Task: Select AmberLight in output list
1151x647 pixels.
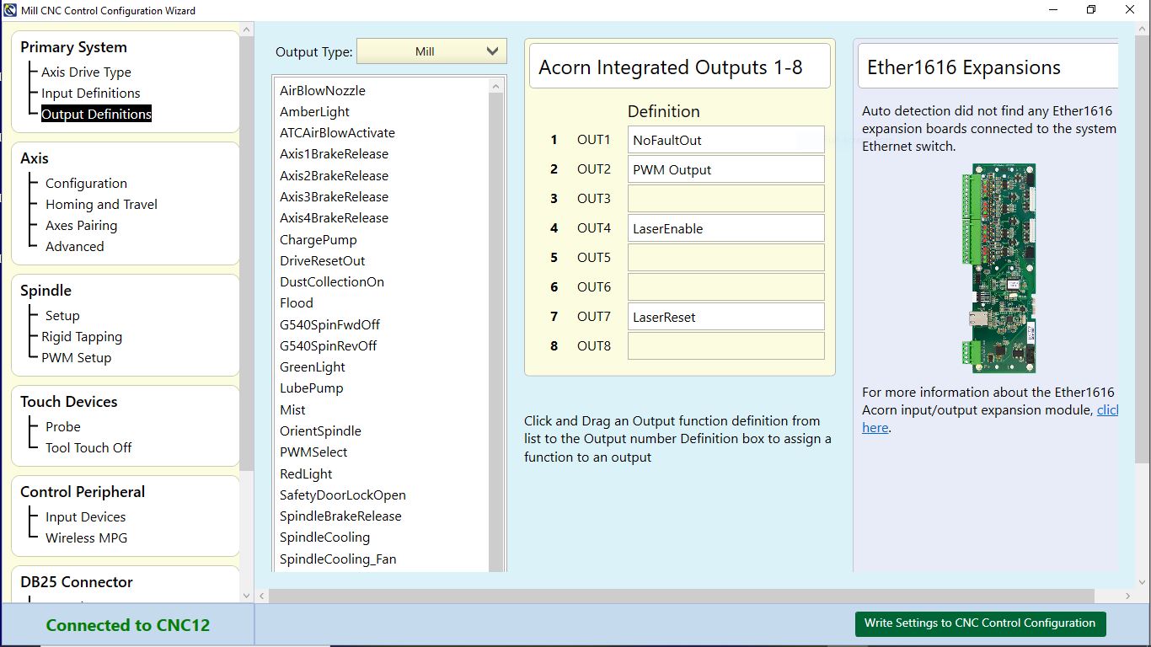Action: (314, 111)
